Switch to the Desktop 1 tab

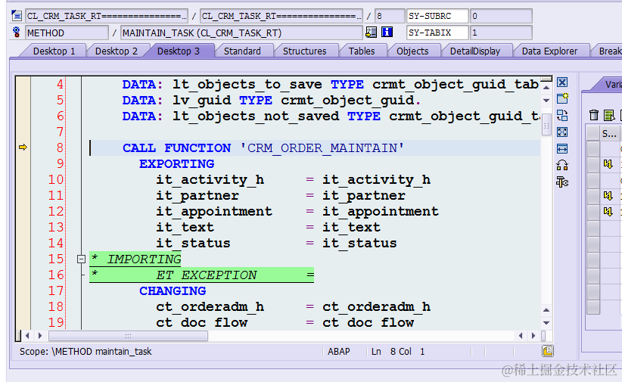click(54, 51)
